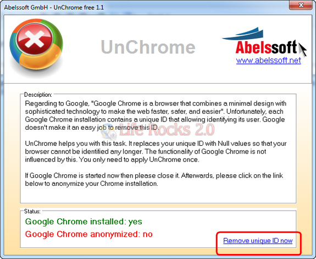Click the Google Chrome anonymized: no status
Screen dimensions: 316x259
click(89, 234)
